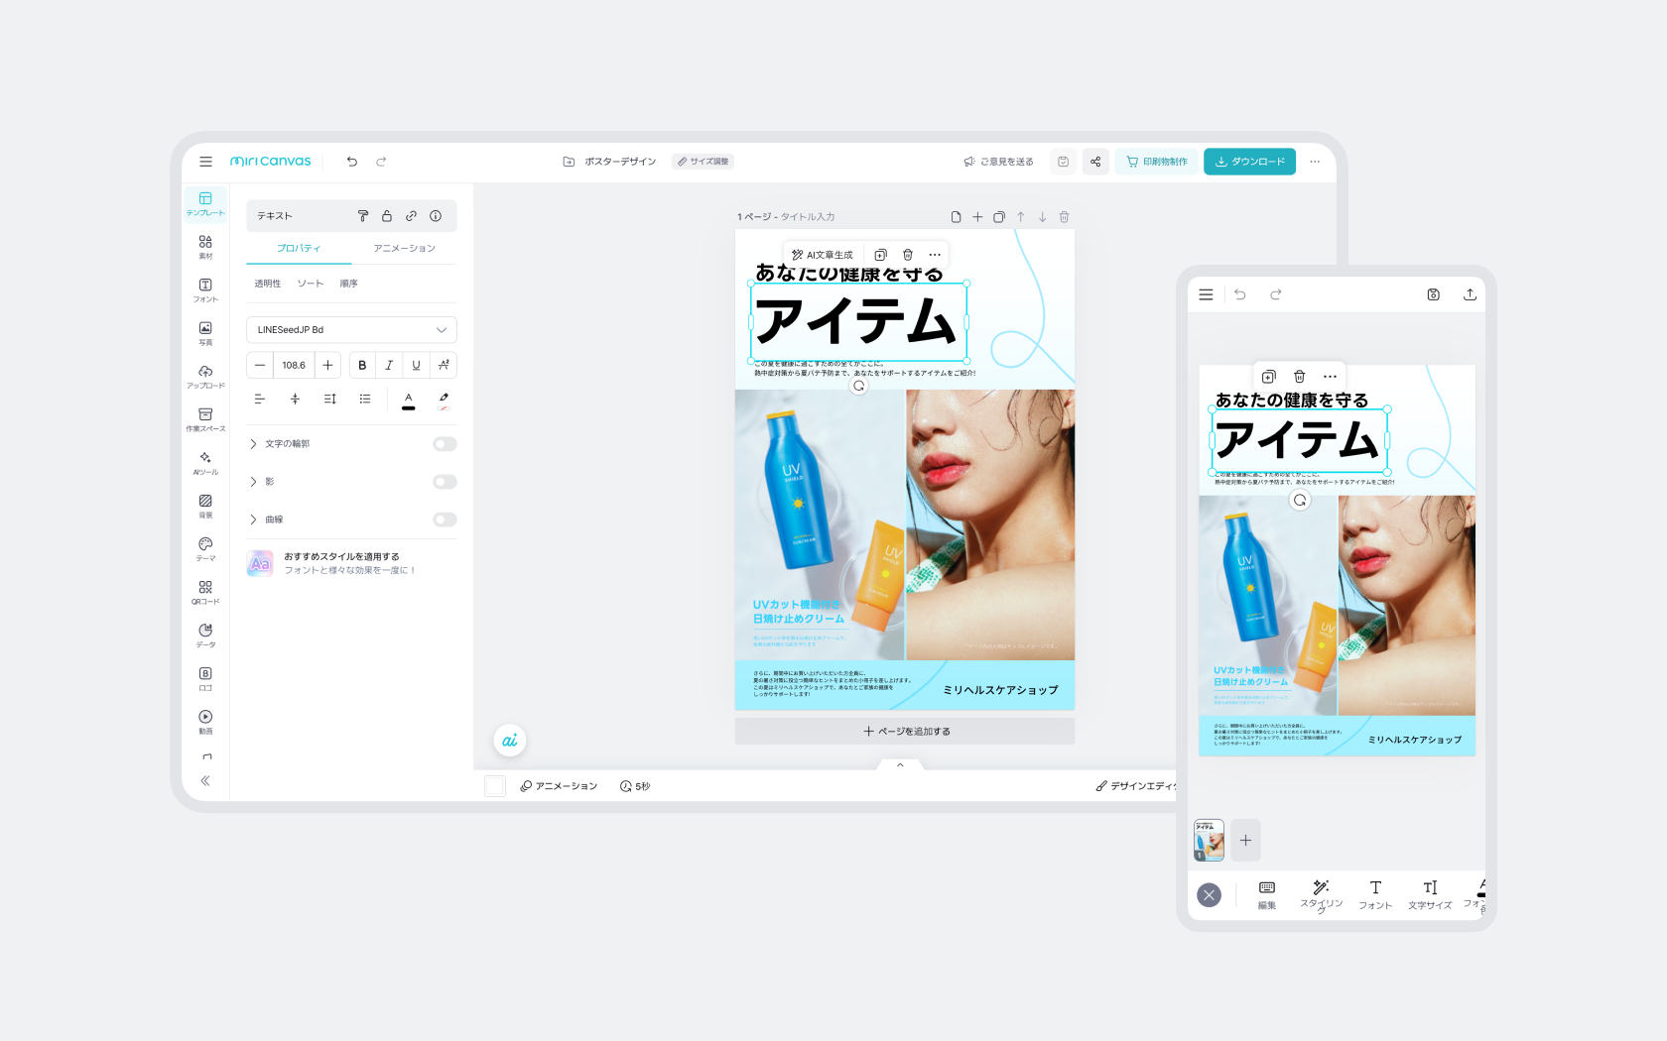The height and width of the screenshot is (1041, 1667).
Task: Open the 動画 video panel
Action: (x=205, y=722)
